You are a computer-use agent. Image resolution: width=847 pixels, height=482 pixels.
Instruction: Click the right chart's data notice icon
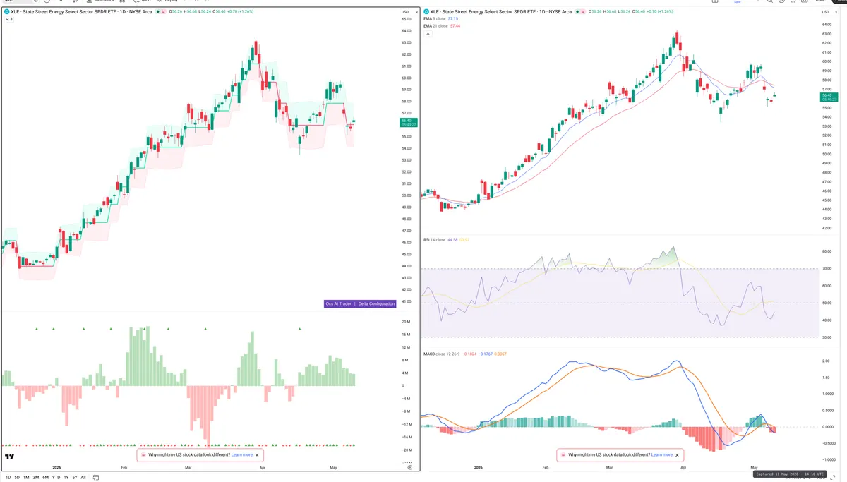(584, 12)
